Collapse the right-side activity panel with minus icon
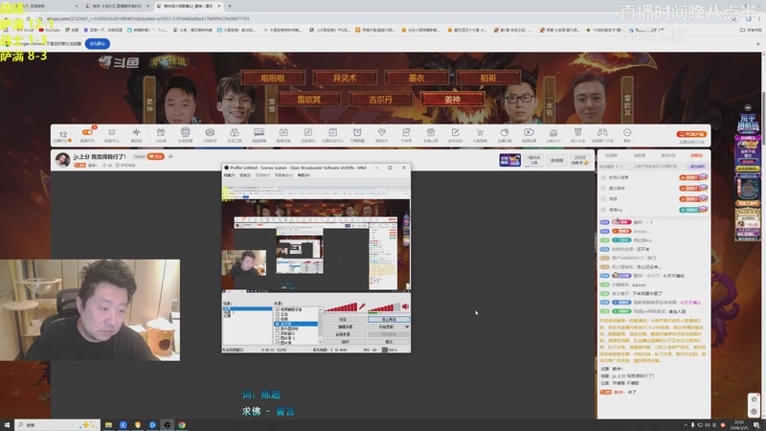 [748, 107]
